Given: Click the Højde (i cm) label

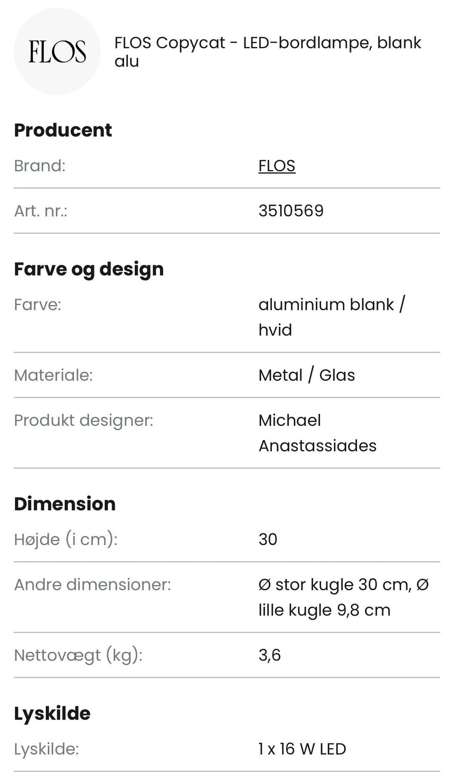Looking at the screenshot, I should click(66, 539).
